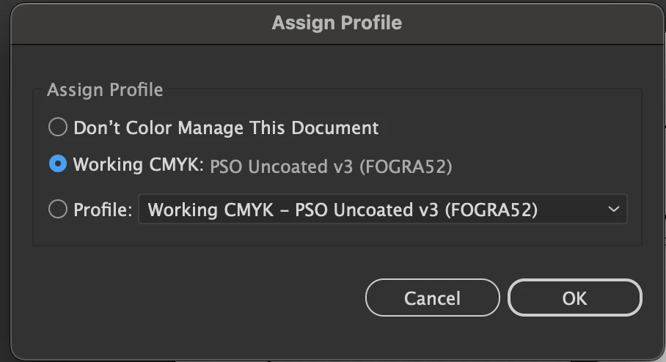
Task: Click the "Profile:" label text
Action: click(103, 210)
